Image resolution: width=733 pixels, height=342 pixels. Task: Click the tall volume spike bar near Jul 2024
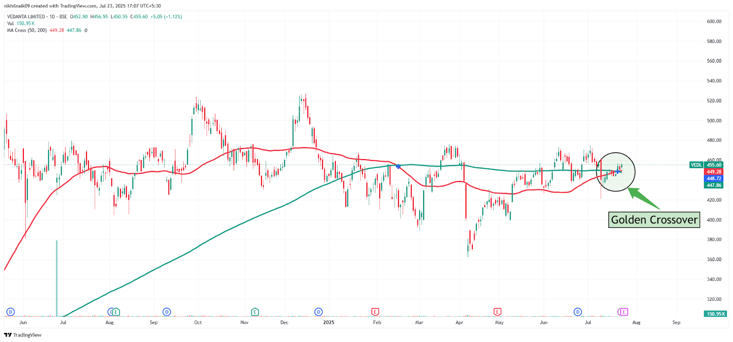point(57,278)
